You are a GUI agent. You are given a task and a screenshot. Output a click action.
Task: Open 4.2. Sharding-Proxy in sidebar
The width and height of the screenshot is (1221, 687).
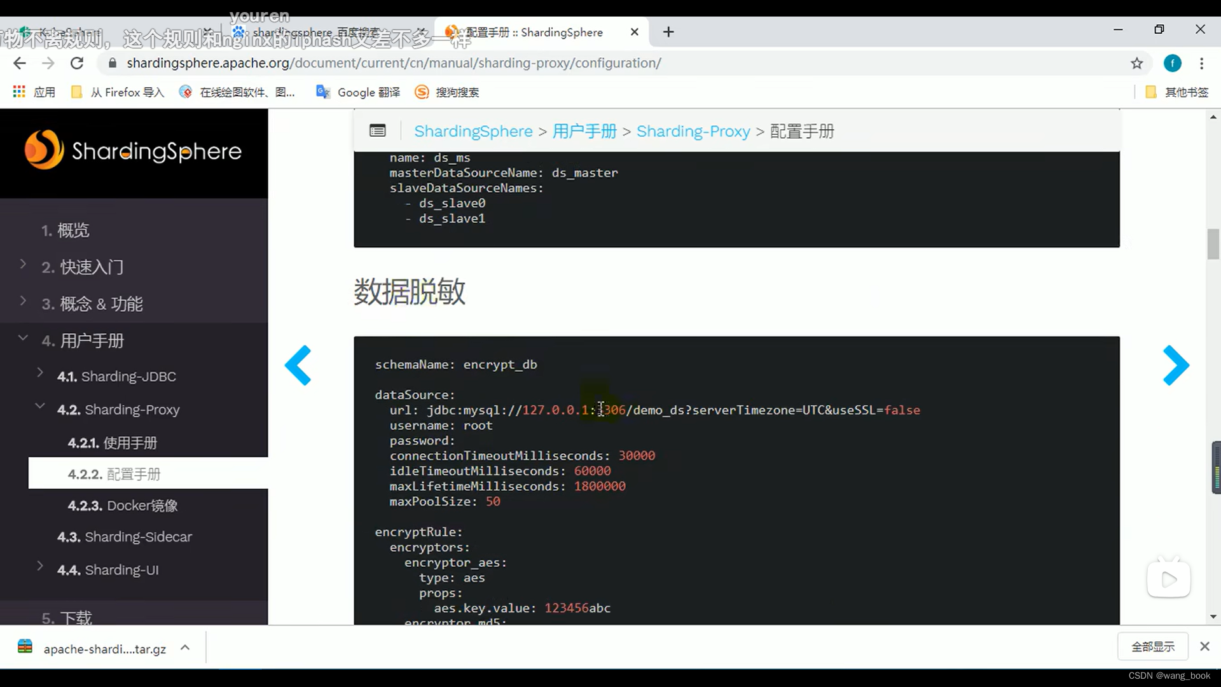click(118, 410)
